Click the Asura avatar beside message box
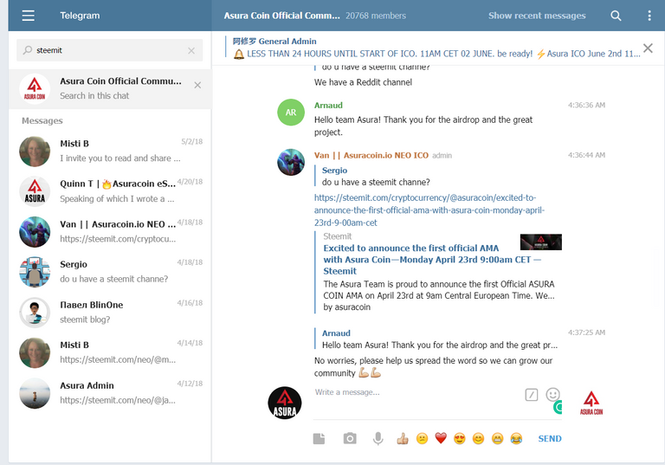This screenshot has width=665, height=465. point(285,403)
